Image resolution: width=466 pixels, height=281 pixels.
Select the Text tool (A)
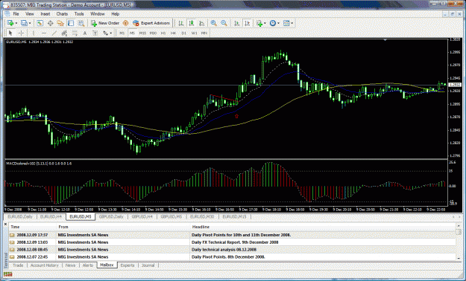(85, 33)
